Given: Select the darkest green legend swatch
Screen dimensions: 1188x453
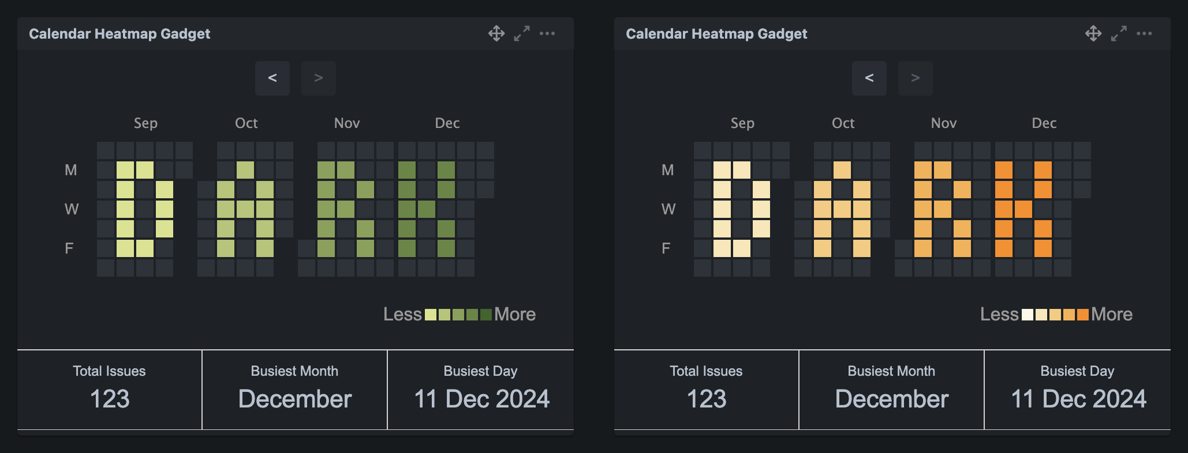Looking at the screenshot, I should [486, 315].
